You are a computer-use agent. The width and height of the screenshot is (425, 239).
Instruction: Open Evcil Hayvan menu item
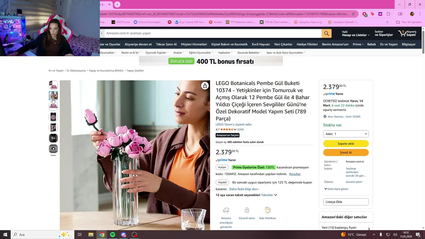(261, 44)
